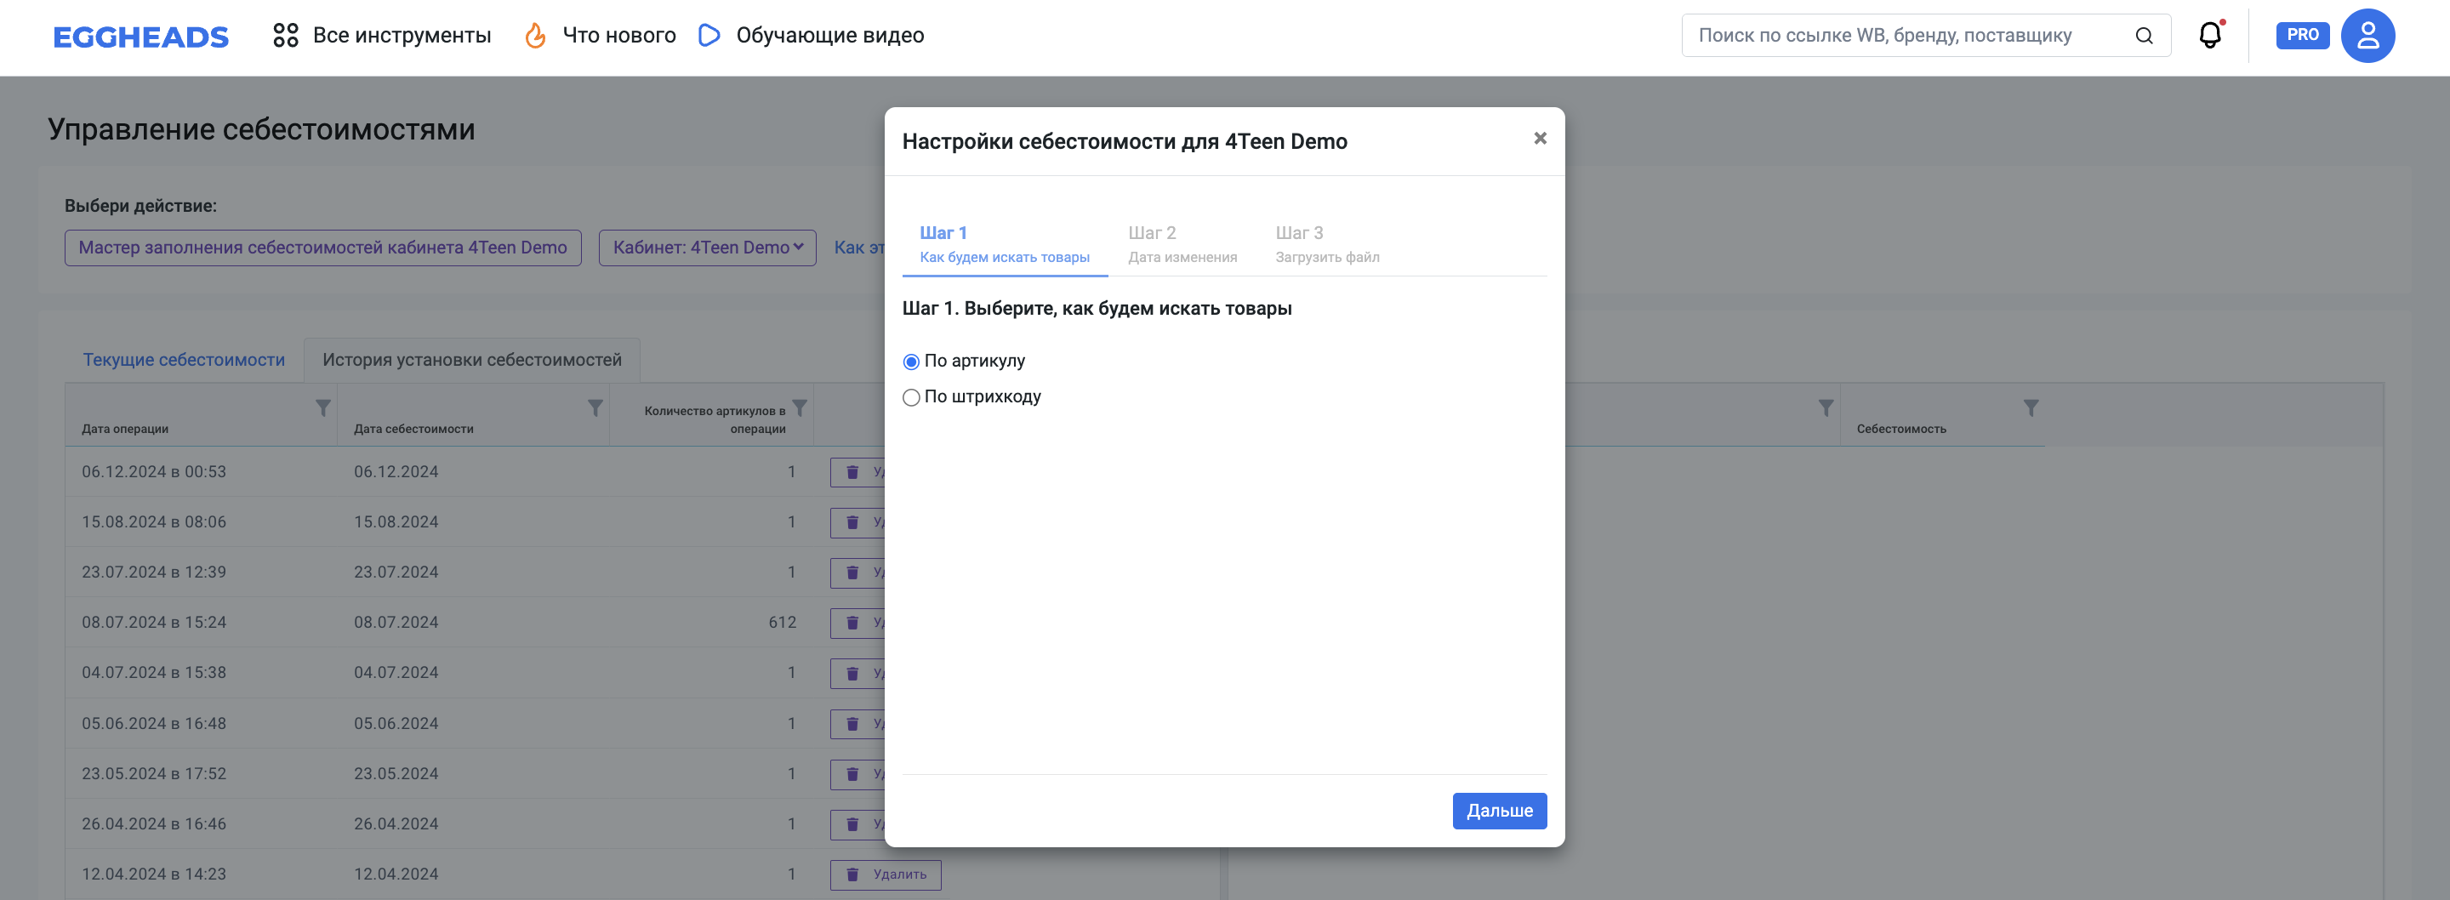
Task: Click trash icon in 05.06.2024 row
Action: click(852, 724)
